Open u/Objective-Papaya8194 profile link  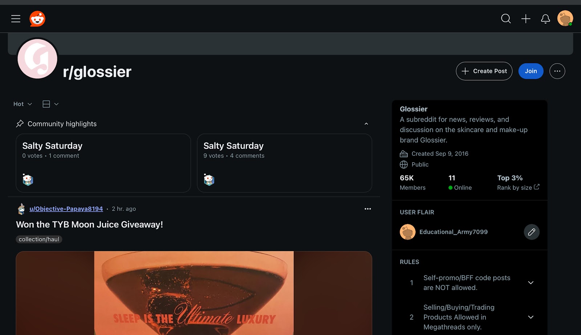point(66,209)
